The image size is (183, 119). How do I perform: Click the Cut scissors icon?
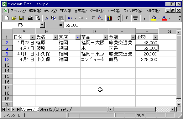[x=46, y=18]
